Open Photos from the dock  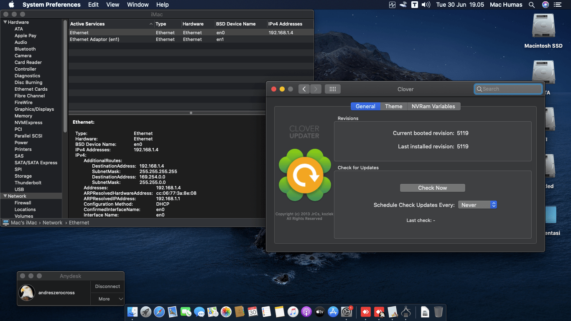(x=226, y=312)
